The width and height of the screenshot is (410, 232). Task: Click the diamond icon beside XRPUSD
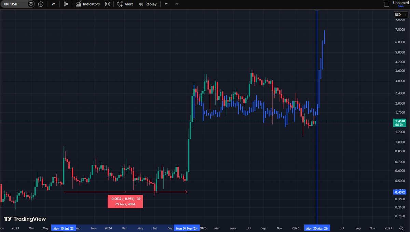pos(31,4)
